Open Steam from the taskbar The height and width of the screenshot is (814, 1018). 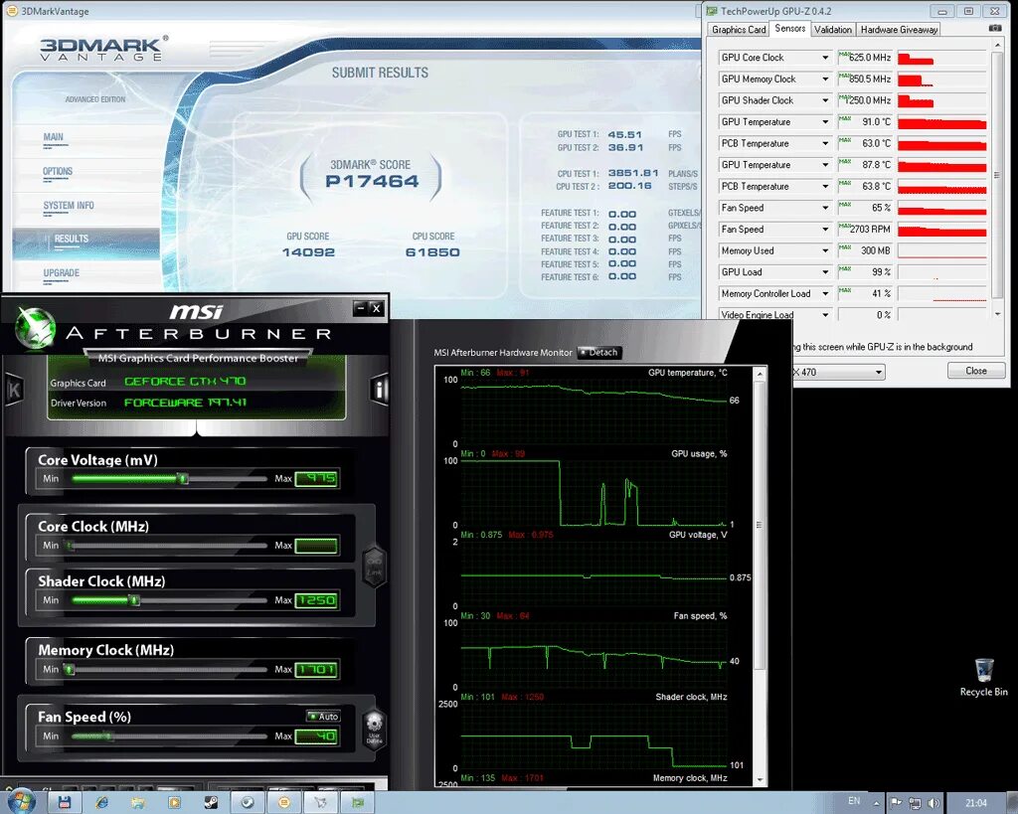click(x=211, y=802)
